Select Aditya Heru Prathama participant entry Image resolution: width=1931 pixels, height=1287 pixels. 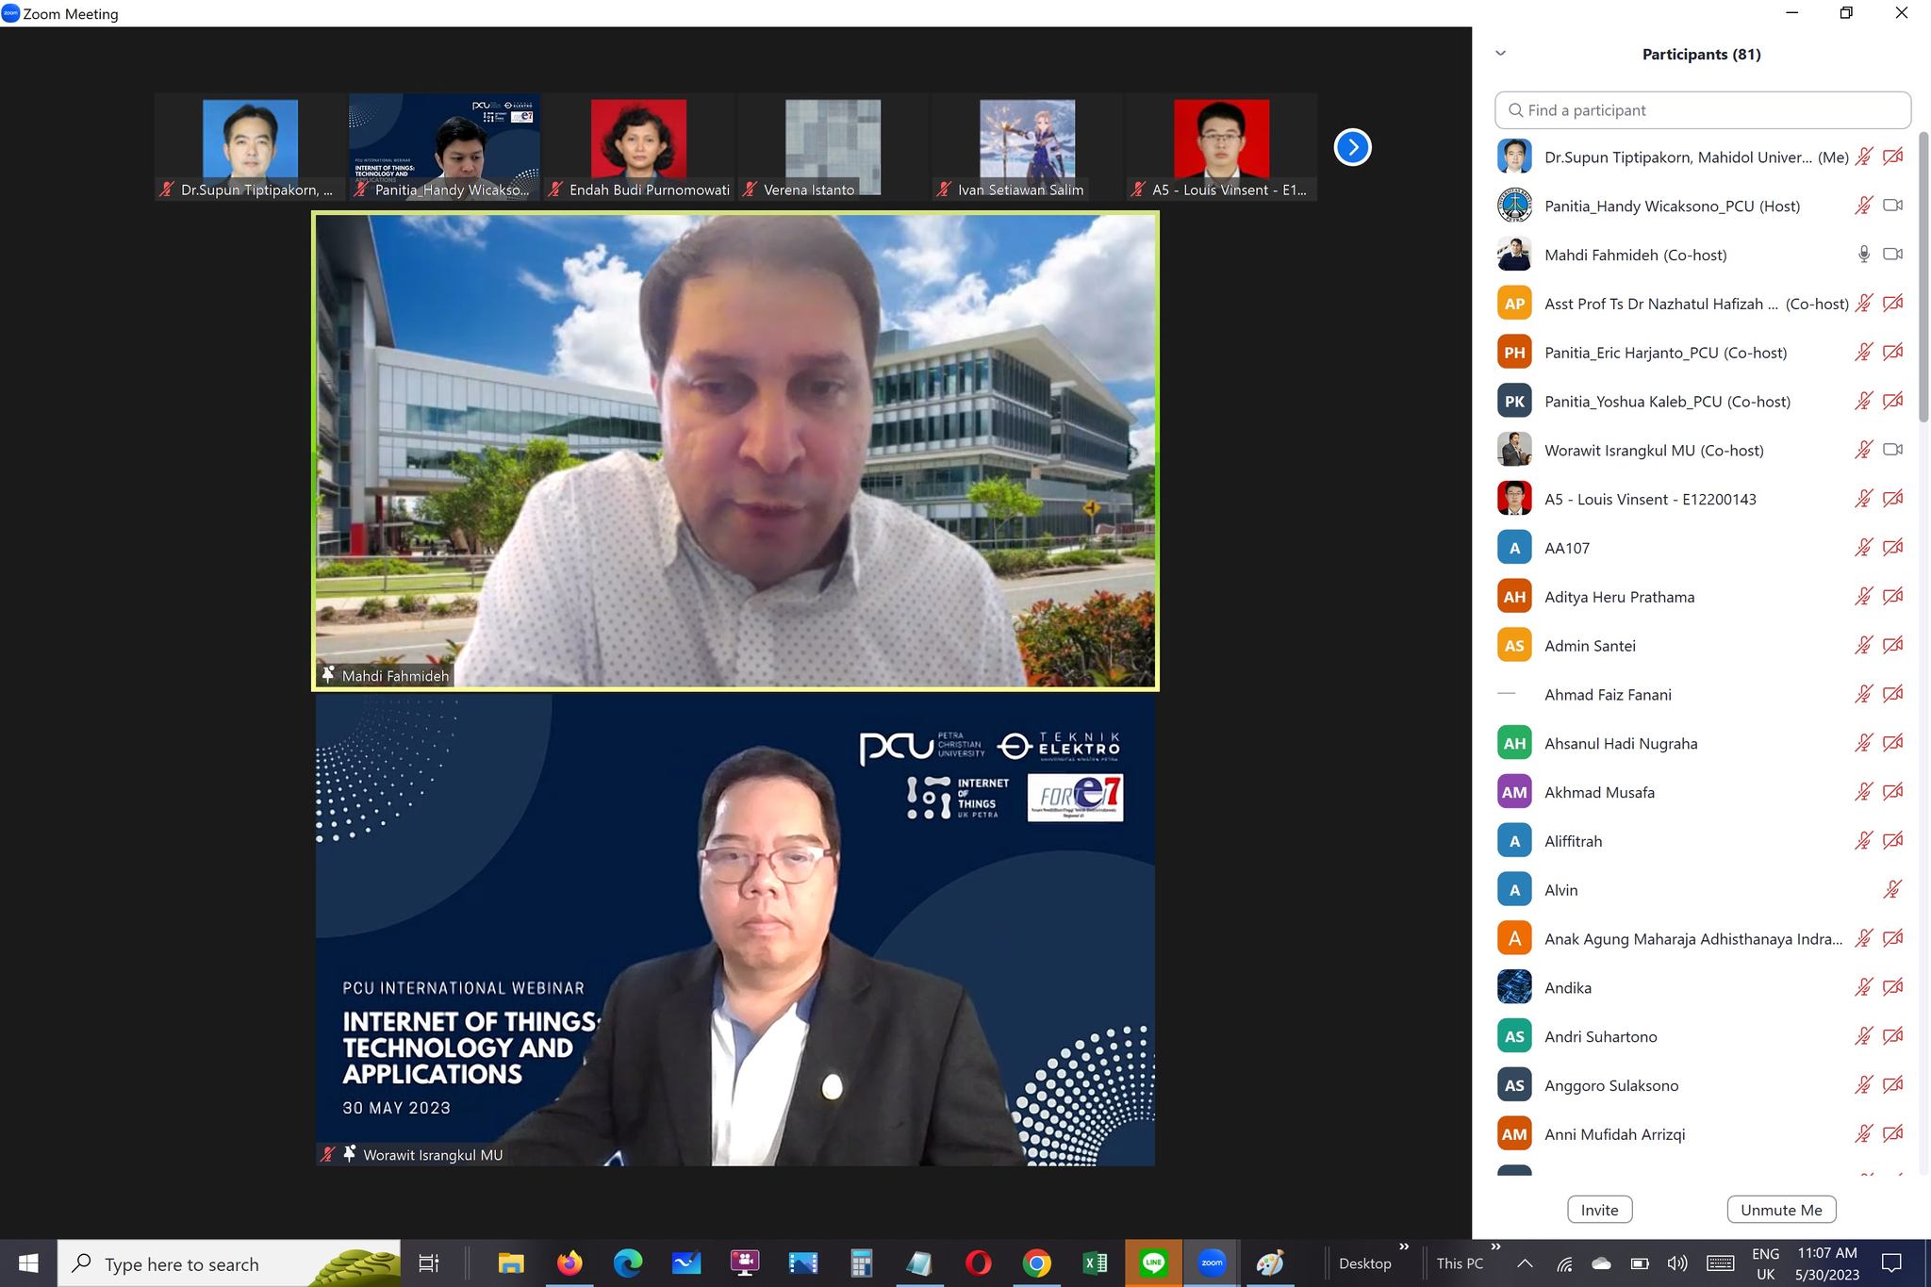(1619, 597)
